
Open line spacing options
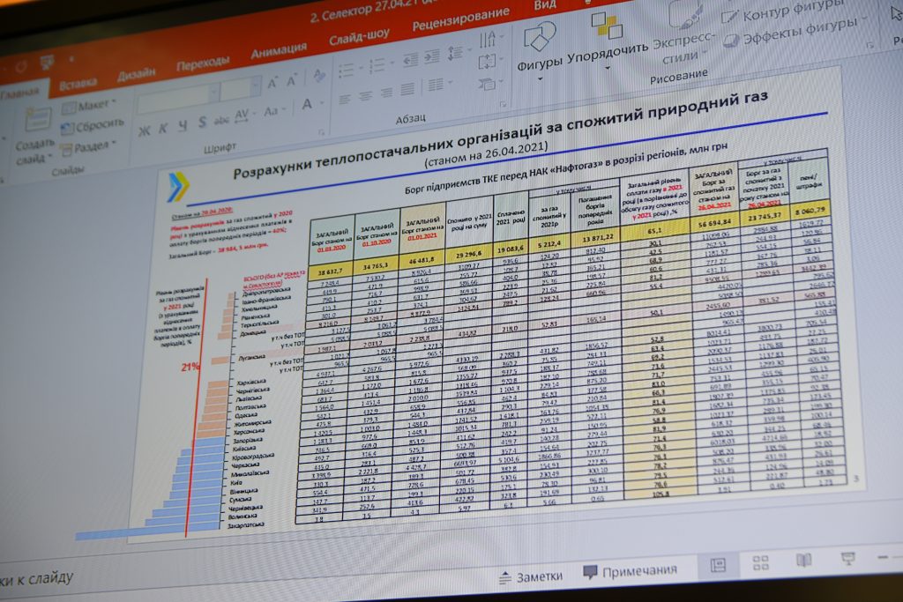click(457, 53)
